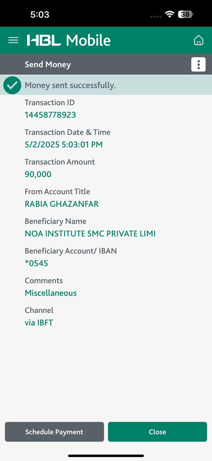212x461 pixels.
Task: Open the hamburger navigation menu
Action: (13, 40)
